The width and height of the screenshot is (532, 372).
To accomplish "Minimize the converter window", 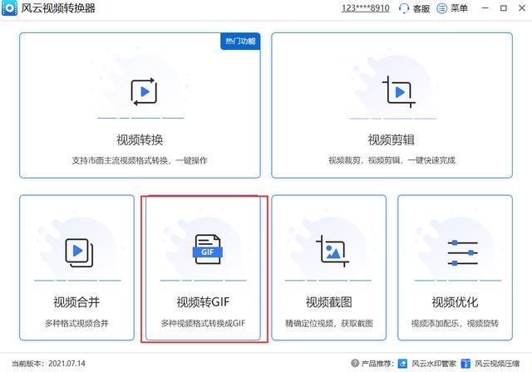I will [x=485, y=8].
